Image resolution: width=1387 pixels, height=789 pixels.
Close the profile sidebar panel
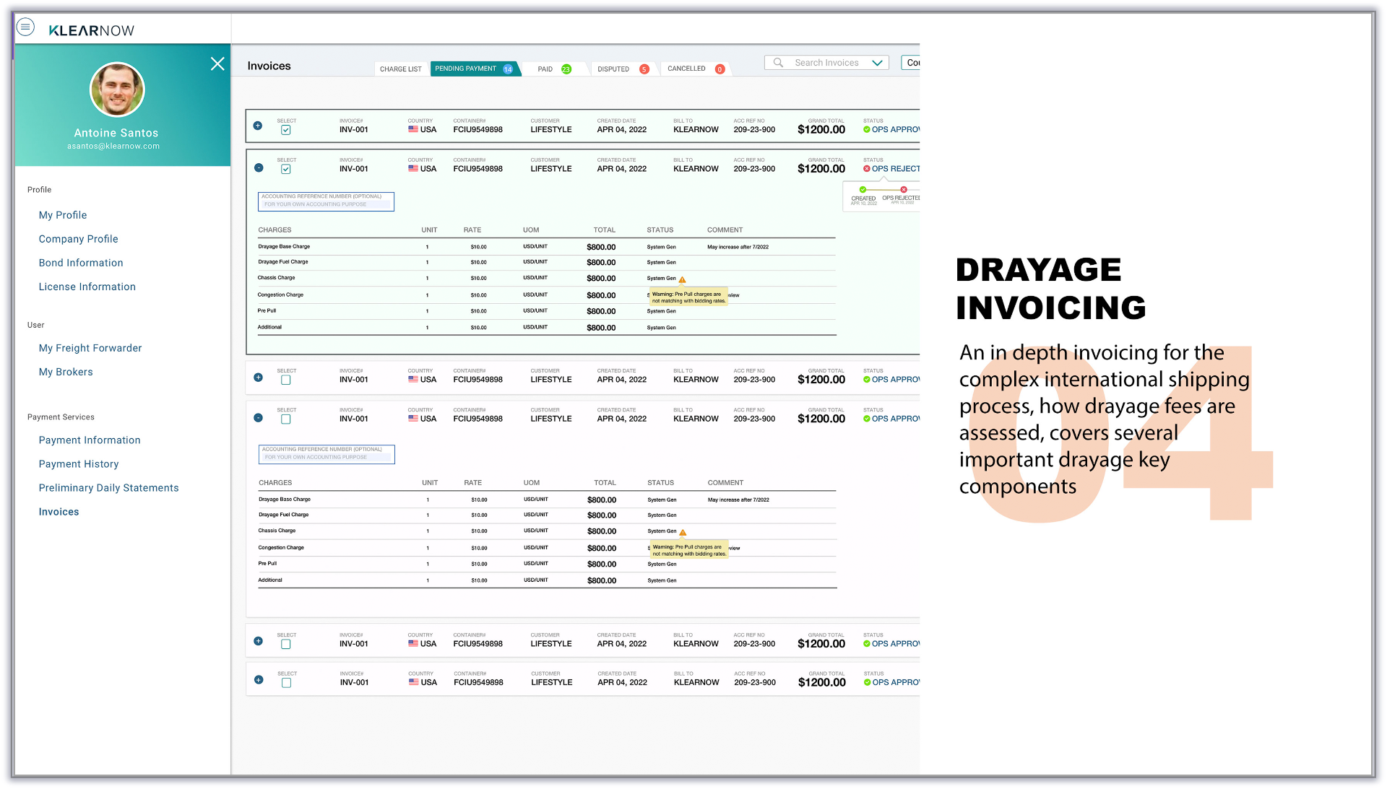pos(217,64)
